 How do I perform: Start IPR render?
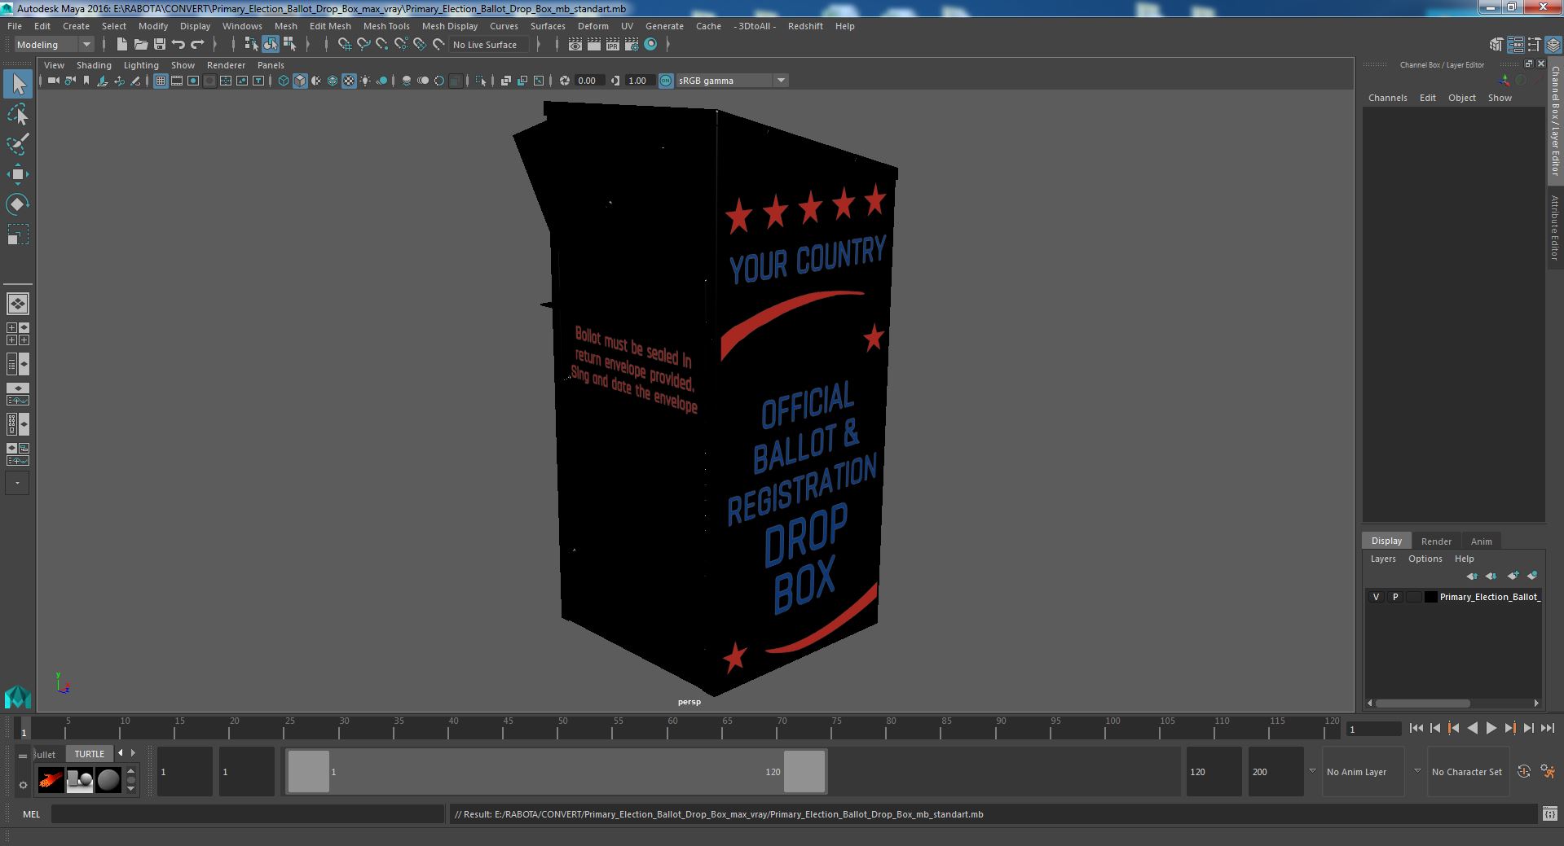coord(613,45)
